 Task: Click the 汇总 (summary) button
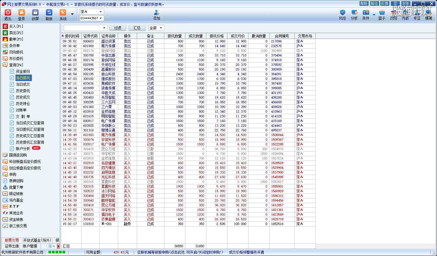tap(137, 28)
